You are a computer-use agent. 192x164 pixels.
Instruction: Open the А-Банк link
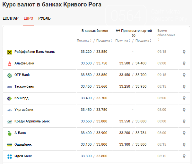20,133
